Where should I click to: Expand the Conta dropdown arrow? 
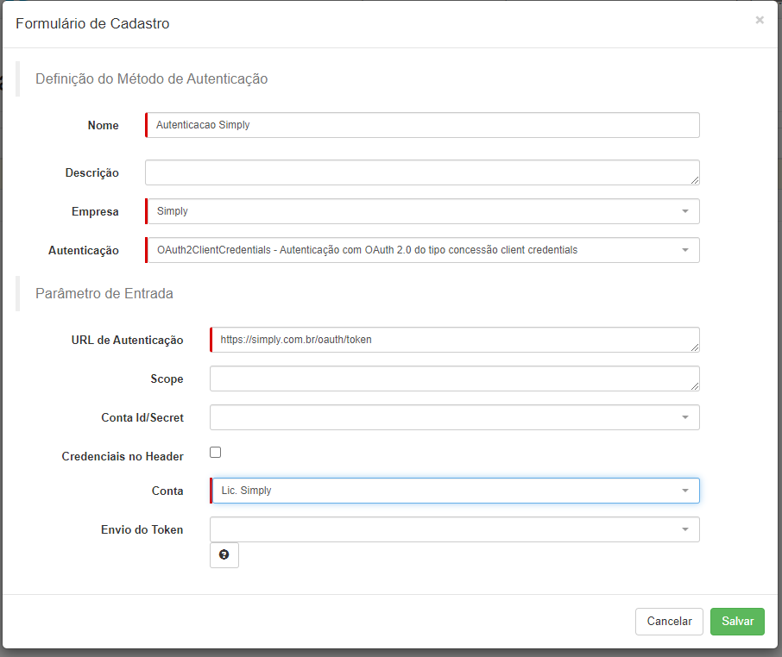tap(685, 491)
